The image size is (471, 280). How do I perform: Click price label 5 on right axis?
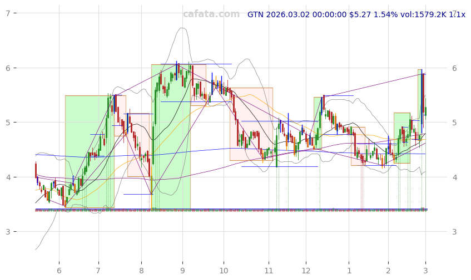pyautogui.click(x=454, y=123)
